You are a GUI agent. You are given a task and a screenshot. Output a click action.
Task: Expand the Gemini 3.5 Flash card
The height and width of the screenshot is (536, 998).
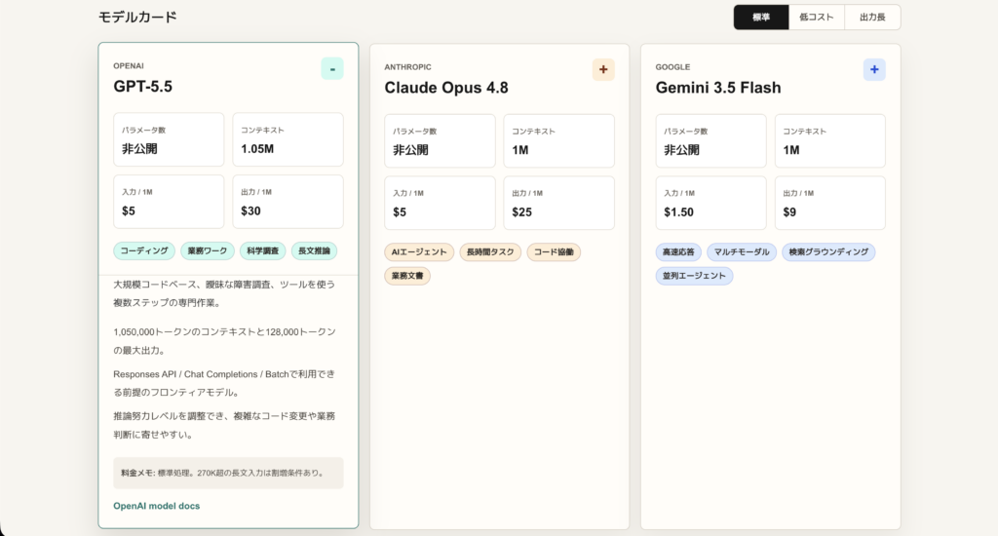point(874,70)
